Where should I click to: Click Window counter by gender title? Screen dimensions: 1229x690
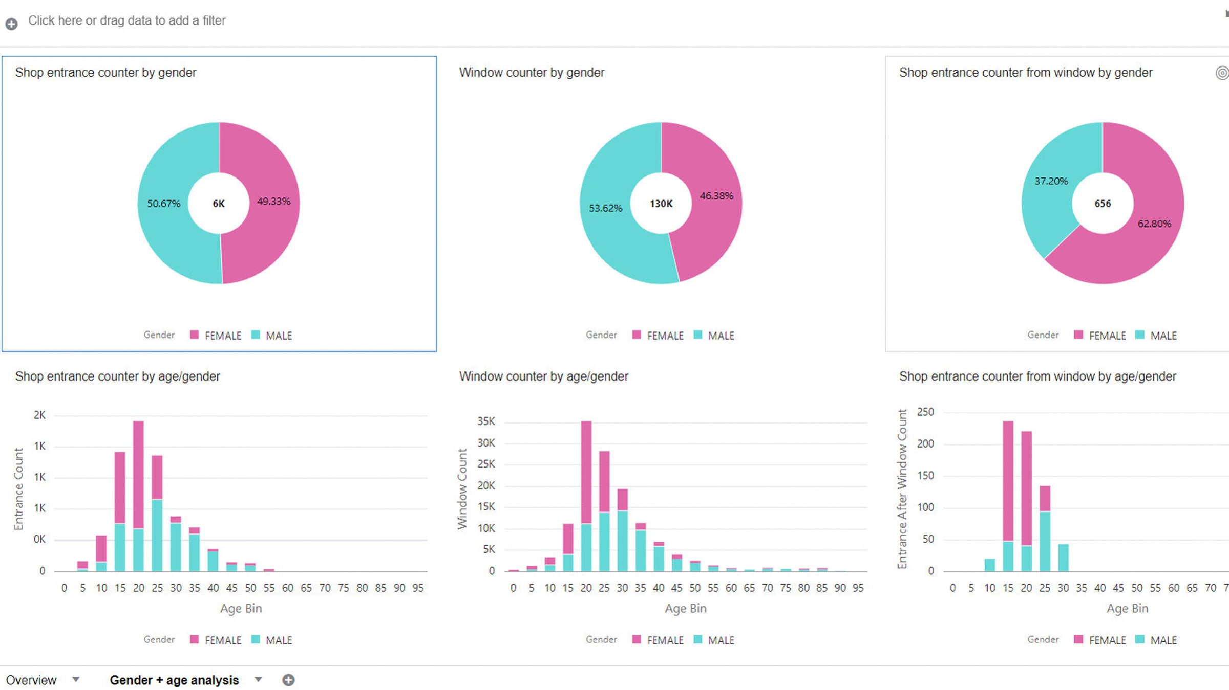[532, 73]
